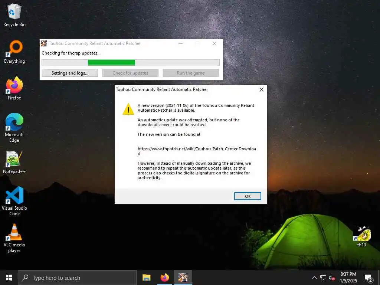Open the Recycle Bin desktop icon

14,15
